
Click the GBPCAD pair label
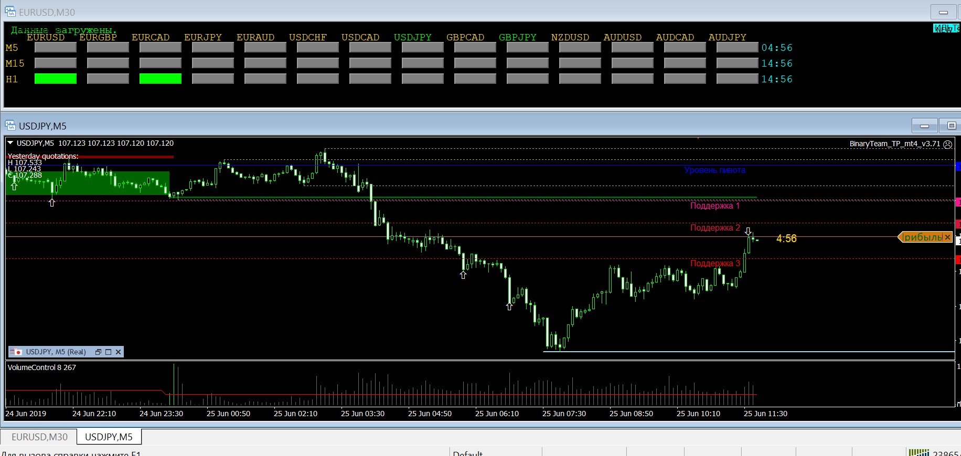coord(465,37)
